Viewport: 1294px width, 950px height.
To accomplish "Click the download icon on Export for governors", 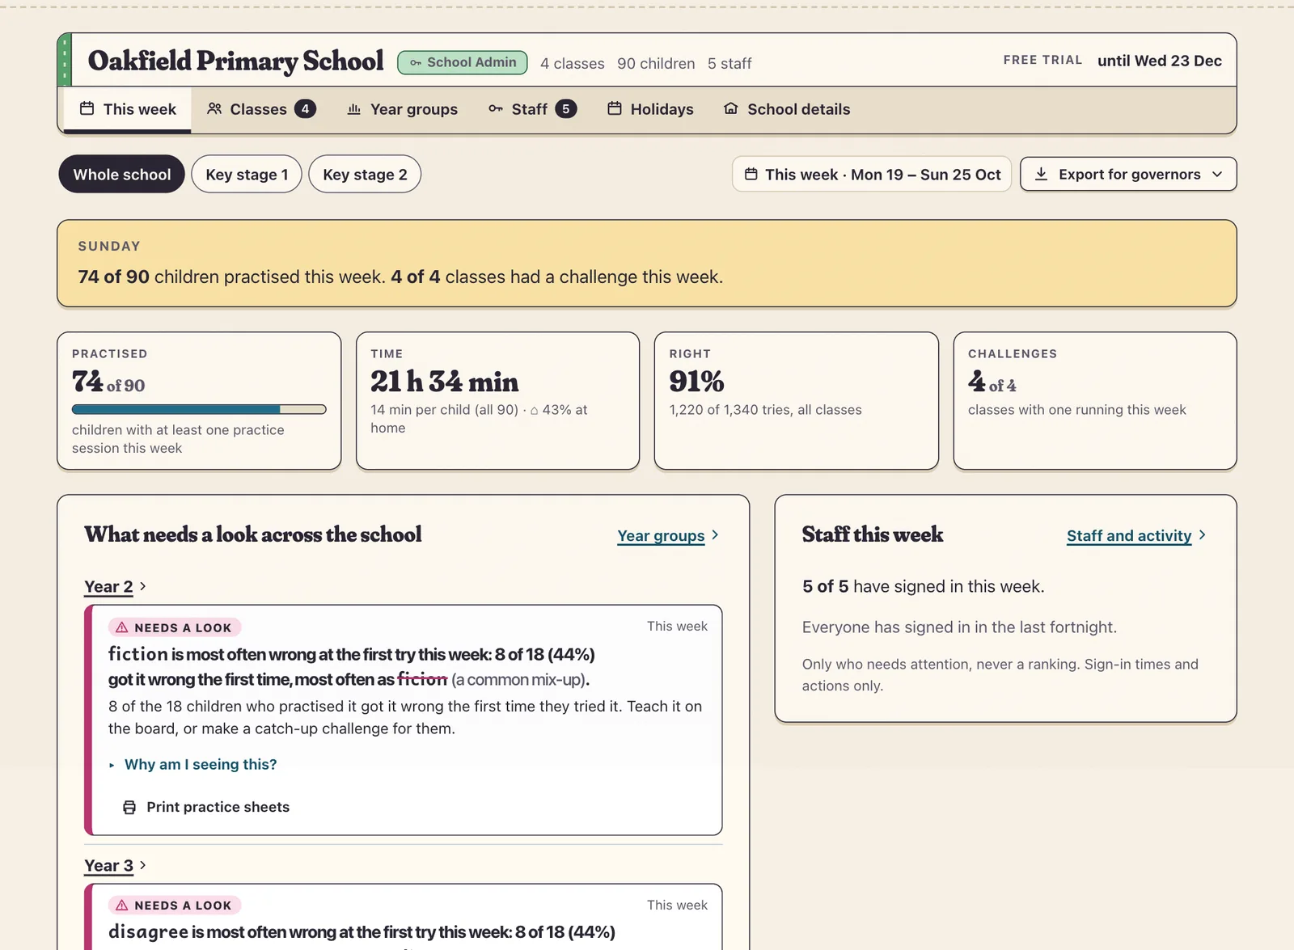I will (1042, 174).
